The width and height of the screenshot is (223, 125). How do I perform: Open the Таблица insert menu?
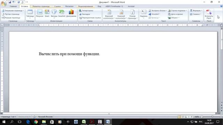pos(30,14)
